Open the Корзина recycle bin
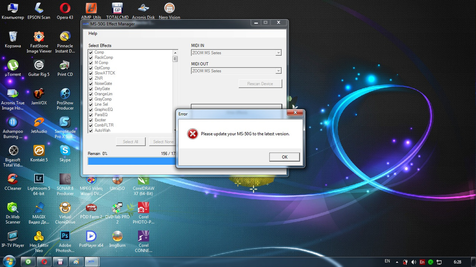476x267 pixels. pyautogui.click(x=13, y=39)
